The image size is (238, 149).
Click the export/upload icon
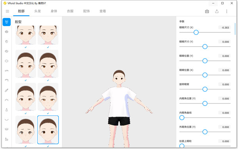click(x=217, y=11)
